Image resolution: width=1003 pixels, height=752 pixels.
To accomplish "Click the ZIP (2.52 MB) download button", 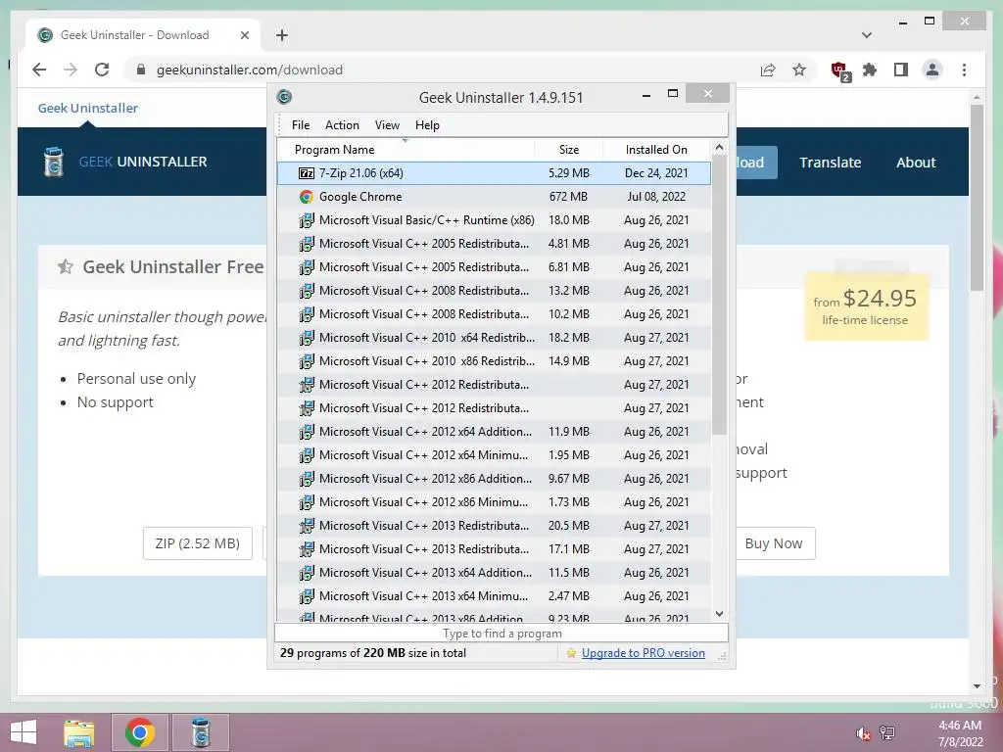I will click(x=198, y=543).
